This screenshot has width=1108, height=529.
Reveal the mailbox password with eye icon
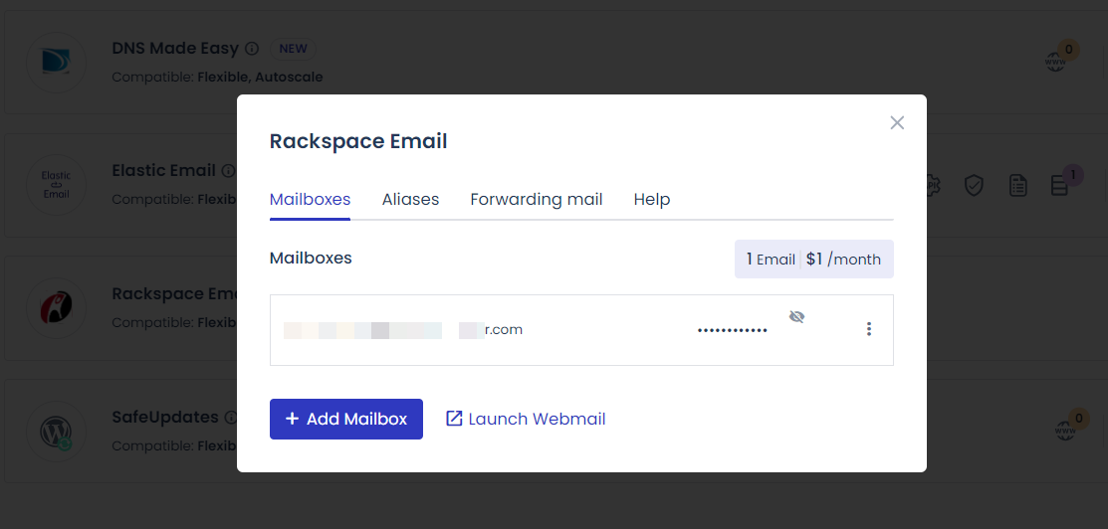click(x=796, y=316)
